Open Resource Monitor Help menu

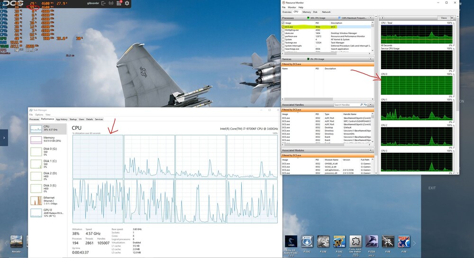(301, 7)
